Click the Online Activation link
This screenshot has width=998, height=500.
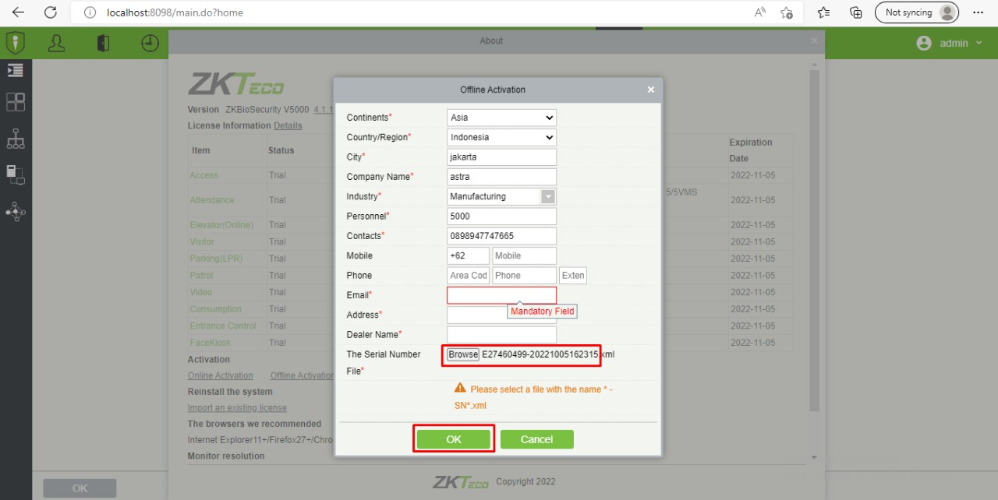pyautogui.click(x=220, y=375)
